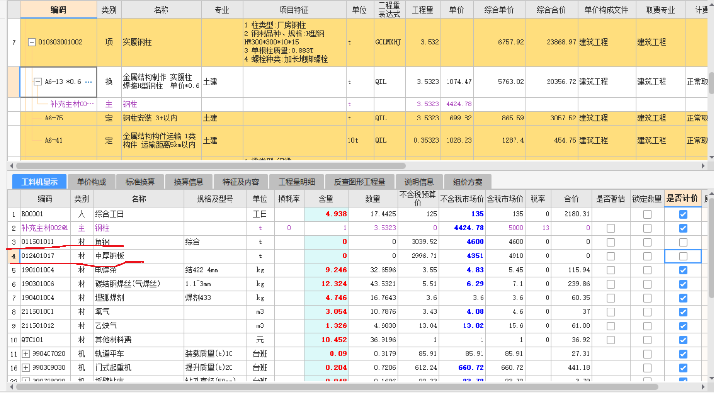This screenshot has height=393, width=714.
Task: Toggle 是否计价 for 门式起重机 row
Action: click(x=683, y=368)
